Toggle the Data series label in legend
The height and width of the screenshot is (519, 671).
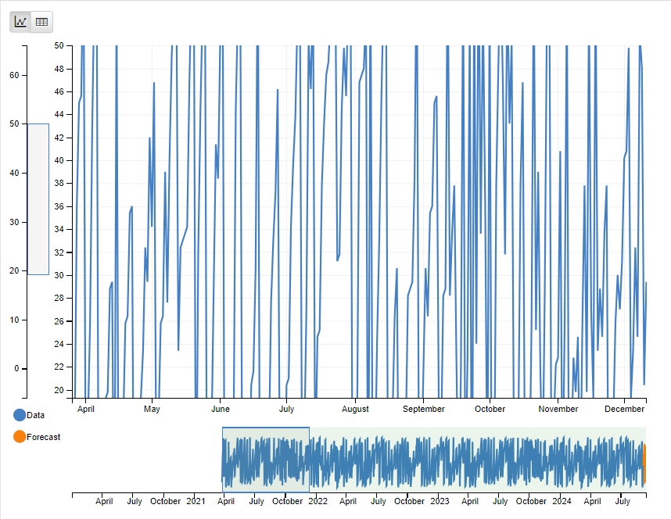click(x=35, y=415)
